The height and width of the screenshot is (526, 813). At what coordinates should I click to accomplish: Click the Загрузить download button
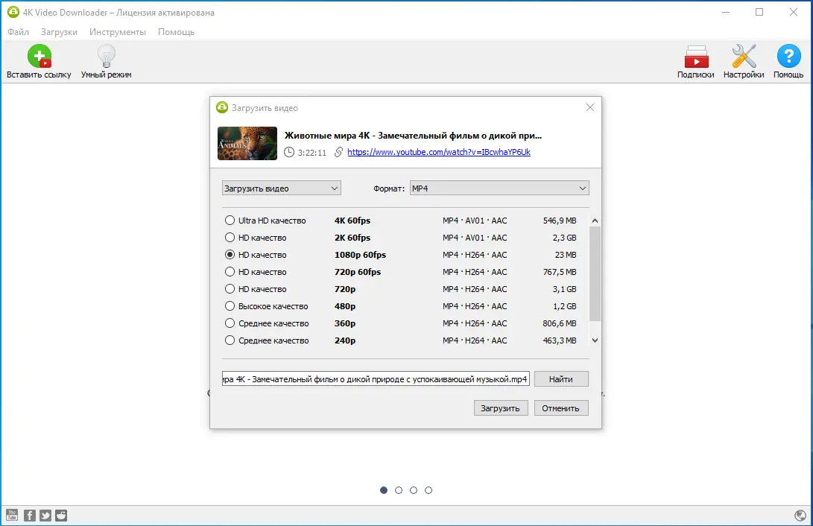click(500, 408)
